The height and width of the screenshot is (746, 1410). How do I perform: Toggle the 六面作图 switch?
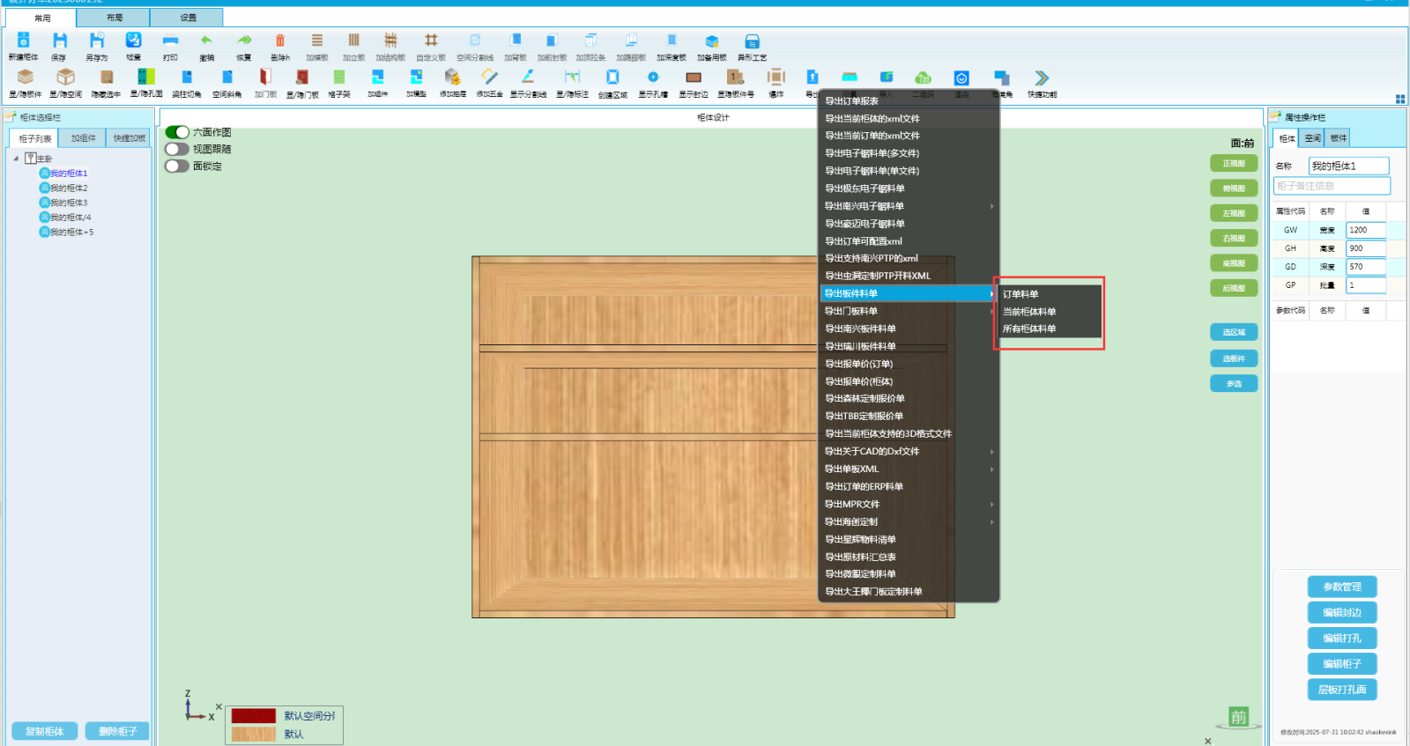[177, 132]
